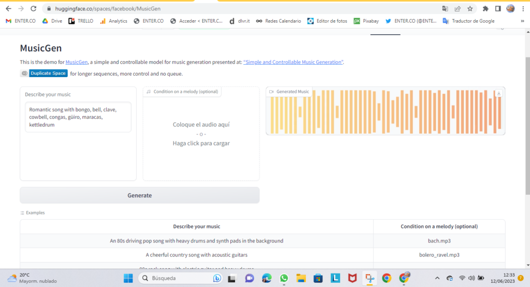Open Microsoft Edge from the taskbar

267,278
